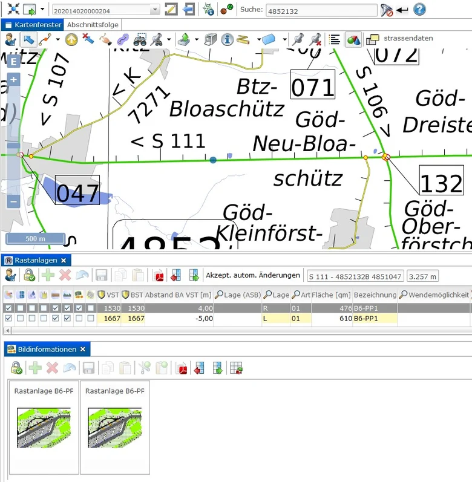Expand the route tool dropdown arrow
This screenshot has height=482, width=472.
(58, 39)
